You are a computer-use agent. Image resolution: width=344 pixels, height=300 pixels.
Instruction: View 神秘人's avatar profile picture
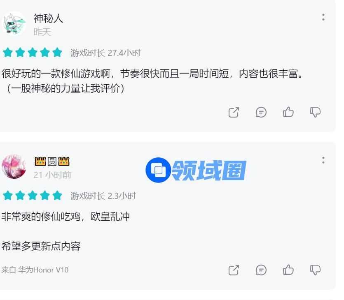14,24
